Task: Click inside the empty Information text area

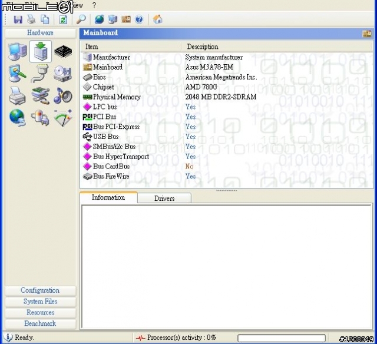Action: tap(227, 266)
